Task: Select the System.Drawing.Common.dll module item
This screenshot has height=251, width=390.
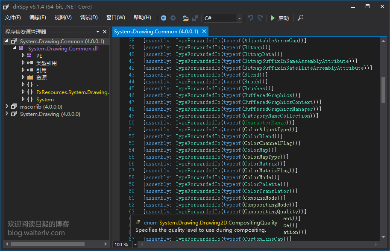Action: (63, 49)
